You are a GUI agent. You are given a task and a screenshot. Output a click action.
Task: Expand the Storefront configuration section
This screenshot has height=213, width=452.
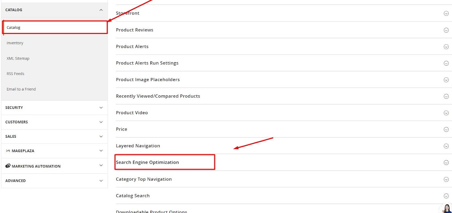click(x=446, y=13)
